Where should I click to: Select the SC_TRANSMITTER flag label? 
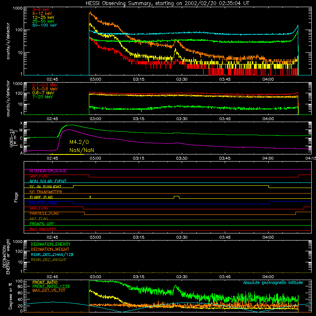pyautogui.click(x=46, y=192)
